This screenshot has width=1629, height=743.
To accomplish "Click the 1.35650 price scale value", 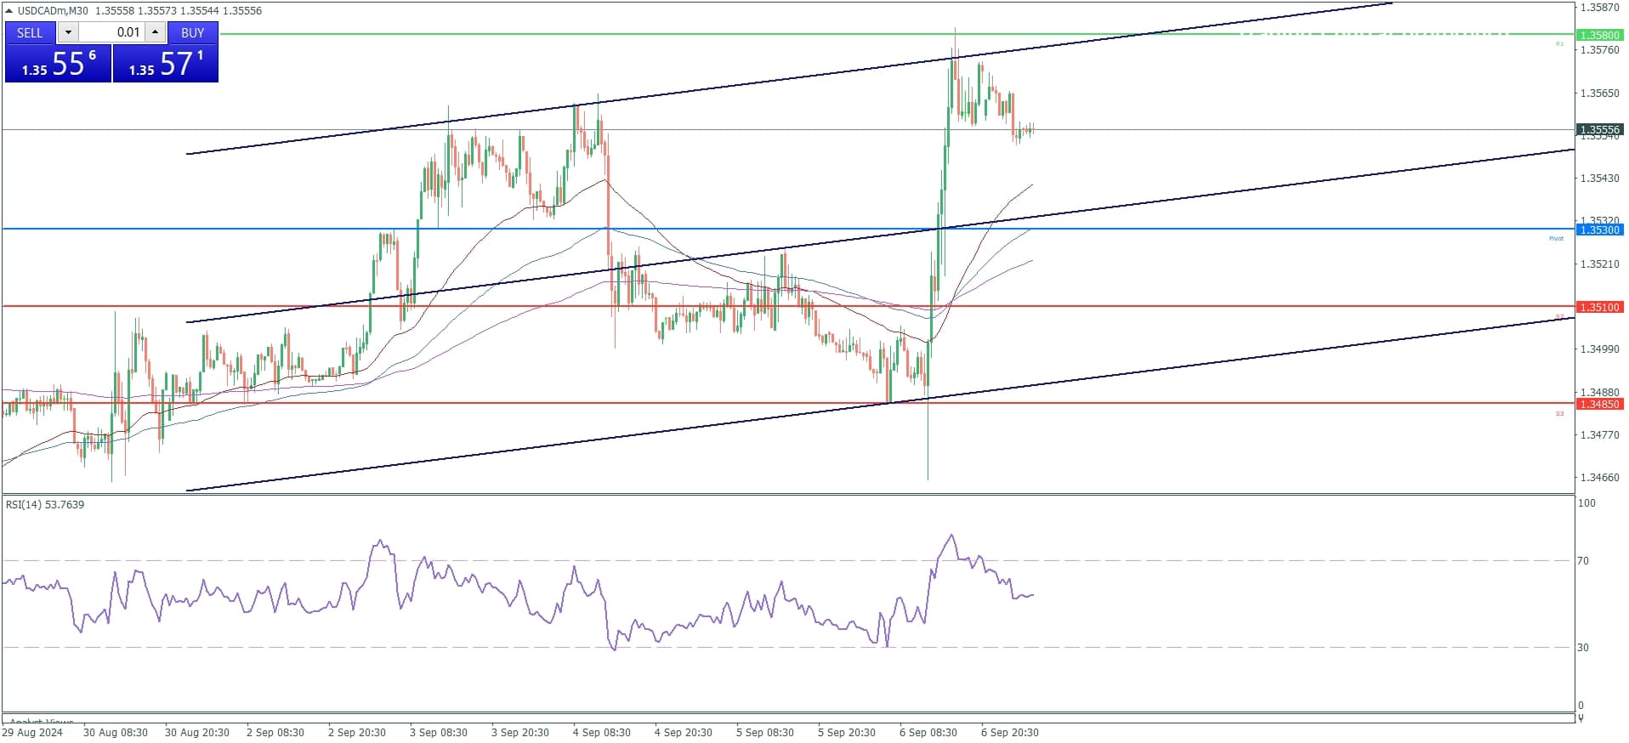I will click(1599, 94).
